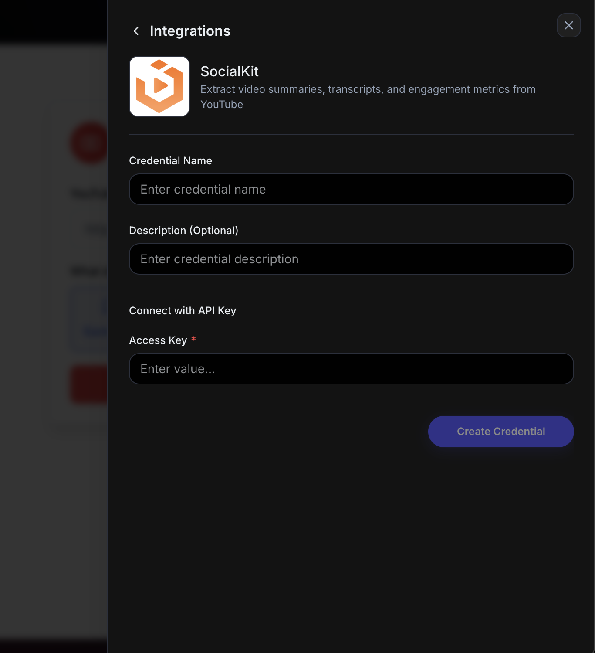The image size is (595, 653).
Task: Select the SocialKit title in the panel
Action: [x=230, y=71]
